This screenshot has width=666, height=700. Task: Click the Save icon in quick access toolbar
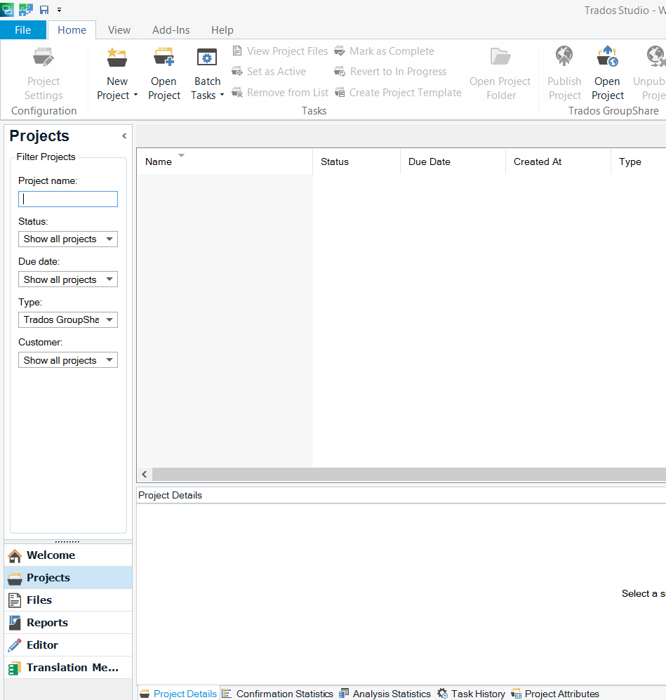[x=44, y=9]
